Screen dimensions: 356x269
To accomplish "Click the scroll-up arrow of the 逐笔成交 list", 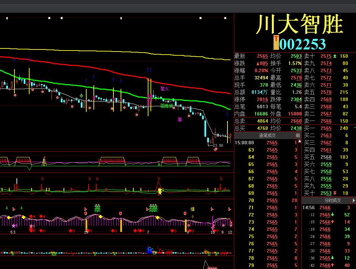I will pyautogui.click(x=300, y=142).
